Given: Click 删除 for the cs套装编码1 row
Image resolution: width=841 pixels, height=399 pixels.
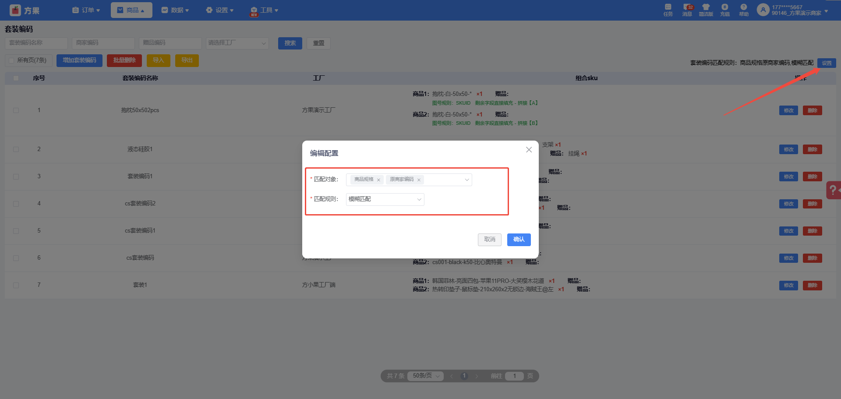Looking at the screenshot, I should 813,231.
